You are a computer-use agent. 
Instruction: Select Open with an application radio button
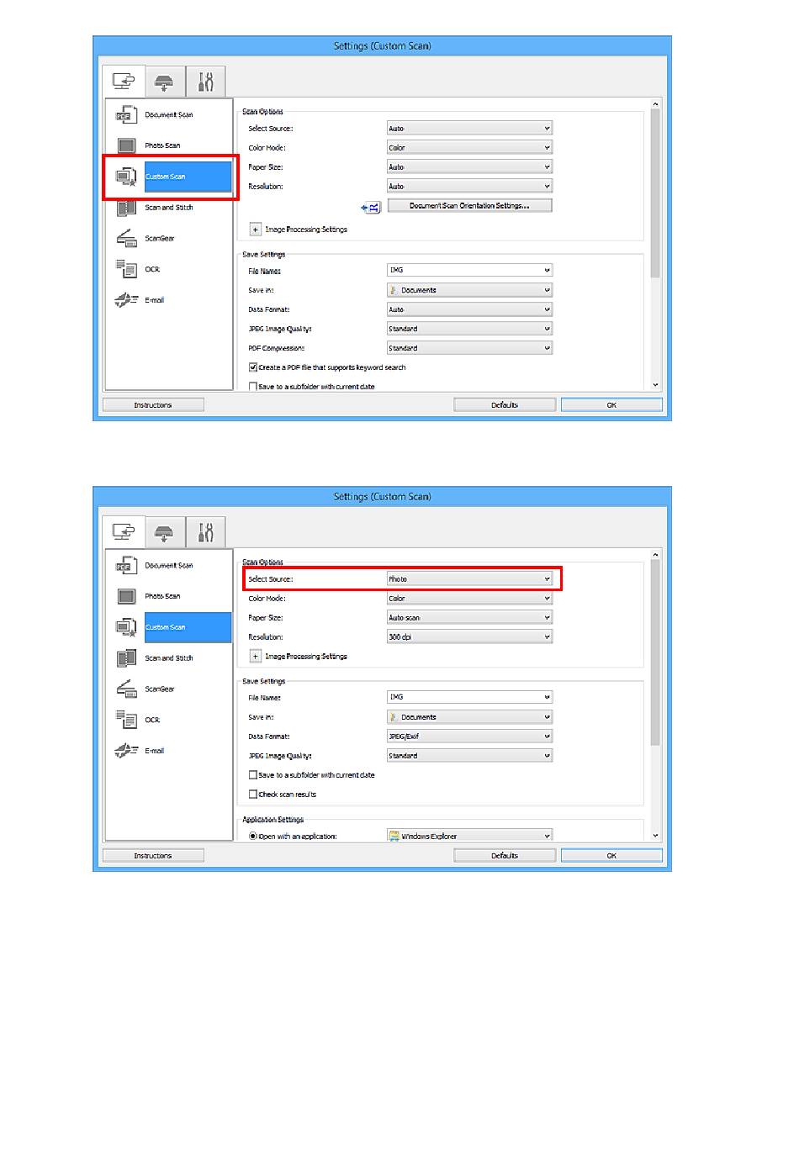[x=253, y=837]
